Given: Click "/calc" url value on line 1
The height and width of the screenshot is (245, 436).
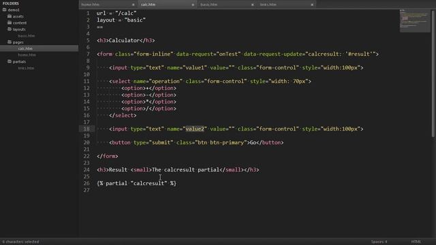Looking at the screenshot, I should tap(125, 14).
